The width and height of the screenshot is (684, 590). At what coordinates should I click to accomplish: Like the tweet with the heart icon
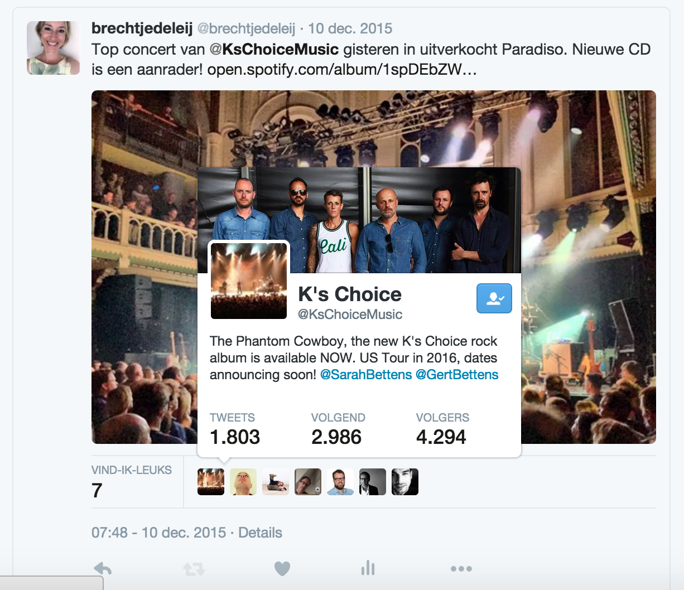click(x=282, y=568)
